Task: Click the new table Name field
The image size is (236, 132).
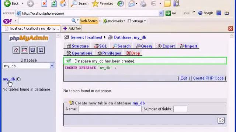Action: tap(110, 109)
